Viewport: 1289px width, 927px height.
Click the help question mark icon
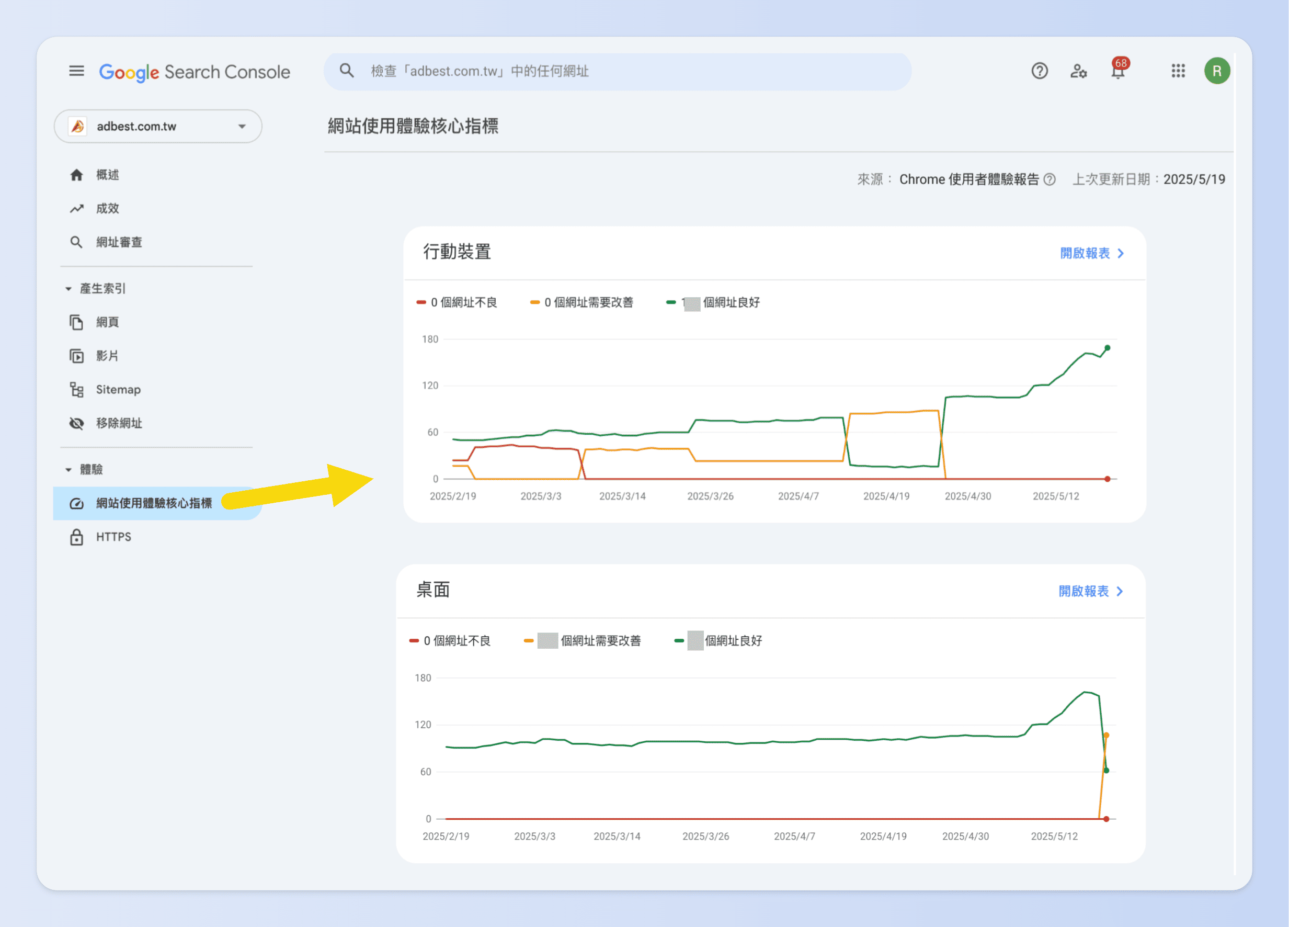click(1039, 71)
